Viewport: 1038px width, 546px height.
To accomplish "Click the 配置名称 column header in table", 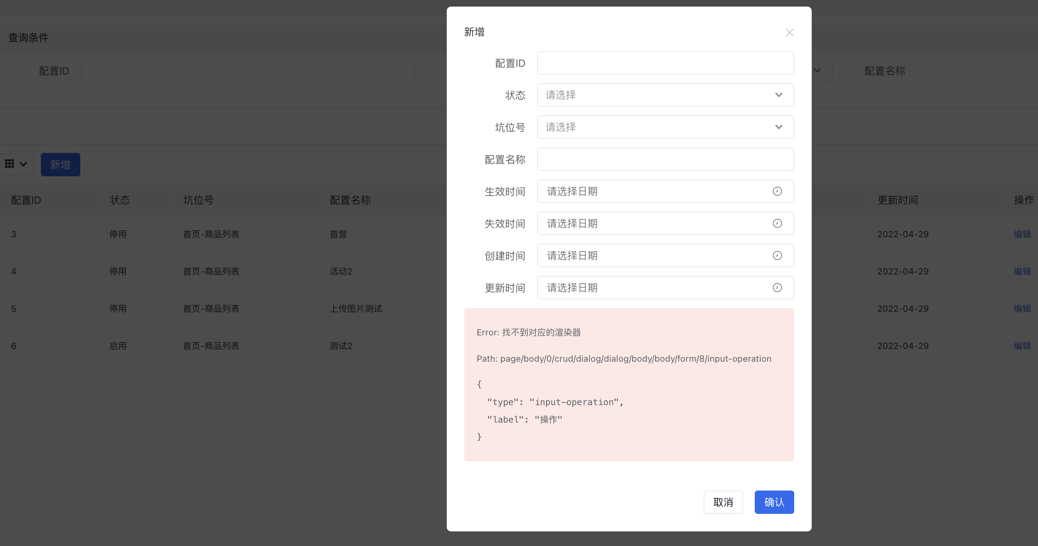I will 350,200.
